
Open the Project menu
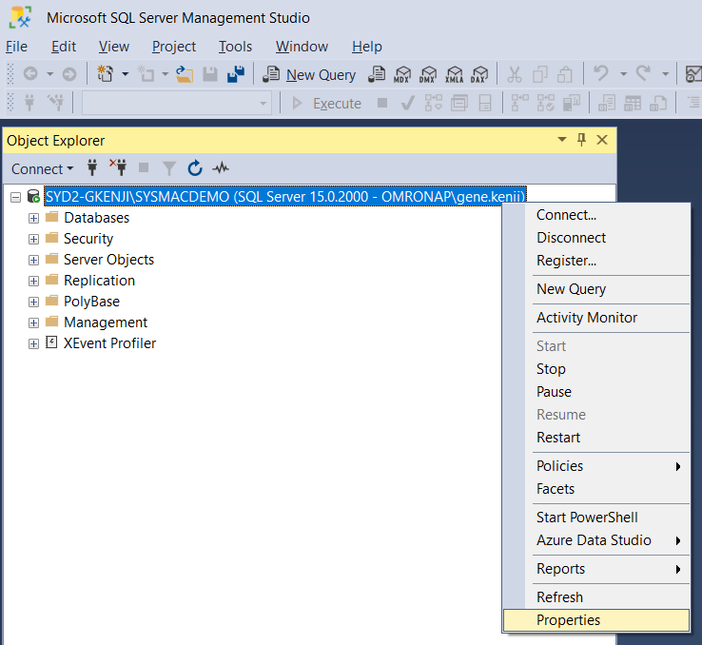(174, 47)
